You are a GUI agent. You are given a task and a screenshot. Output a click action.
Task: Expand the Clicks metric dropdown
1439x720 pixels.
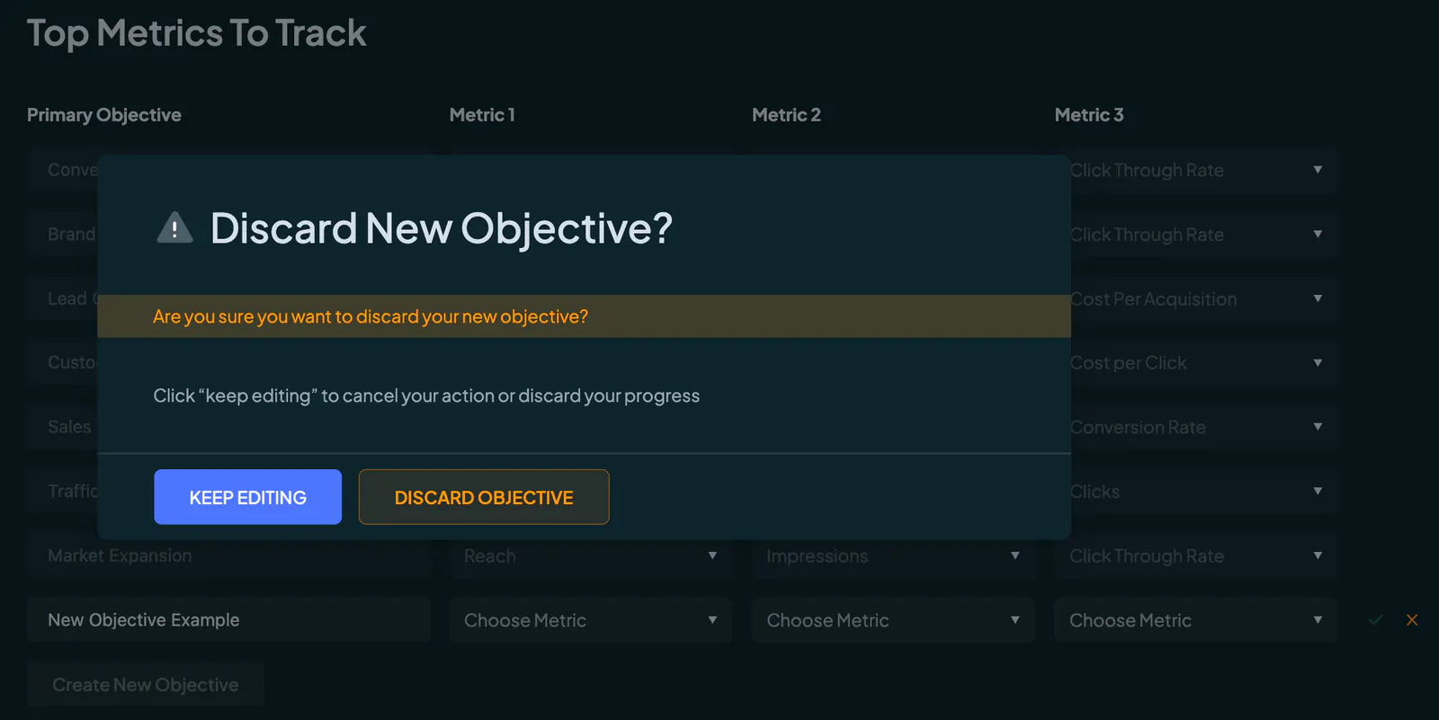tap(1203, 492)
